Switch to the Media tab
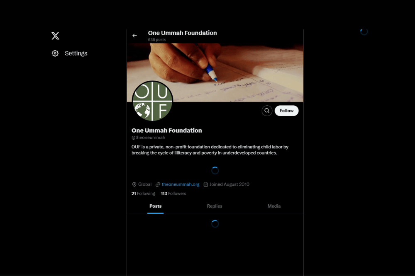Screen dimensions: 415x276 274,206
